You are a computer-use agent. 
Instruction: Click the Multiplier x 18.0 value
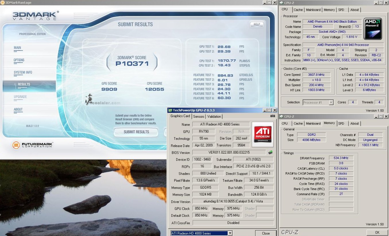[316, 80]
